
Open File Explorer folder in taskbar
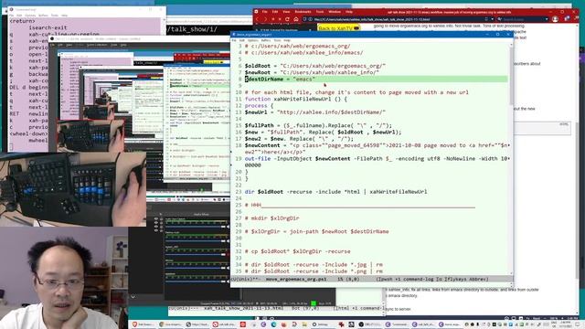(304, 324)
